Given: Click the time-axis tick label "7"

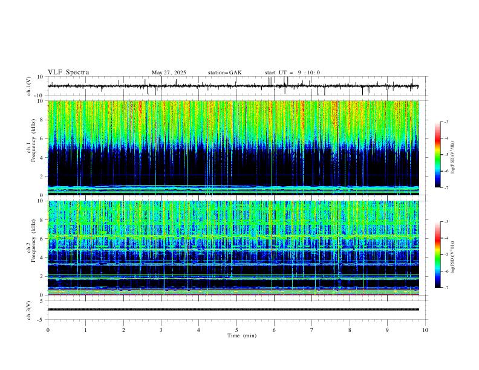Looking at the screenshot, I should (312, 330).
